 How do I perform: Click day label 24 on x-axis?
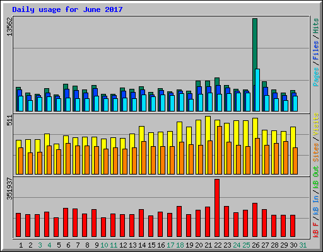[x=237, y=245]
